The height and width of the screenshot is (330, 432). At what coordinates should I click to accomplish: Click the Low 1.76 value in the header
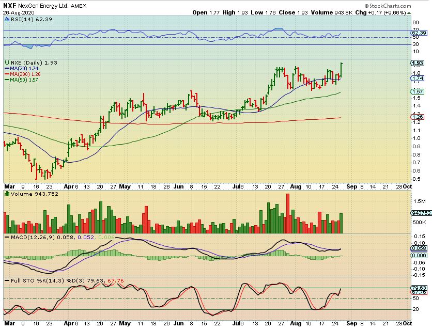pos(263,13)
